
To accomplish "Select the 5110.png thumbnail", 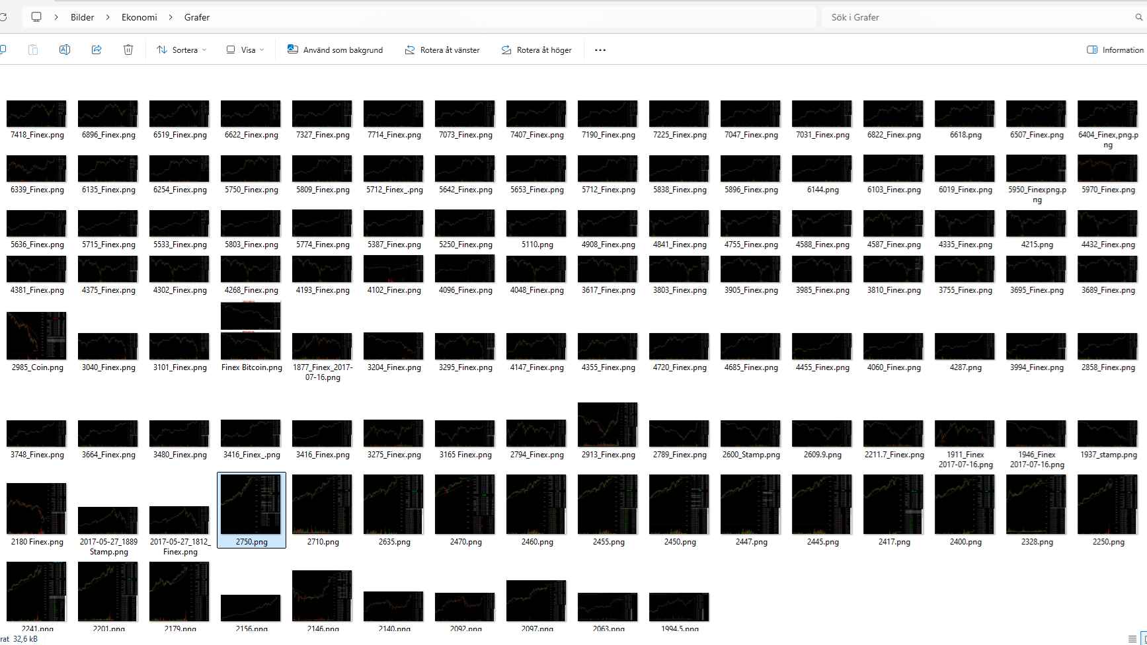I will 536,223.
